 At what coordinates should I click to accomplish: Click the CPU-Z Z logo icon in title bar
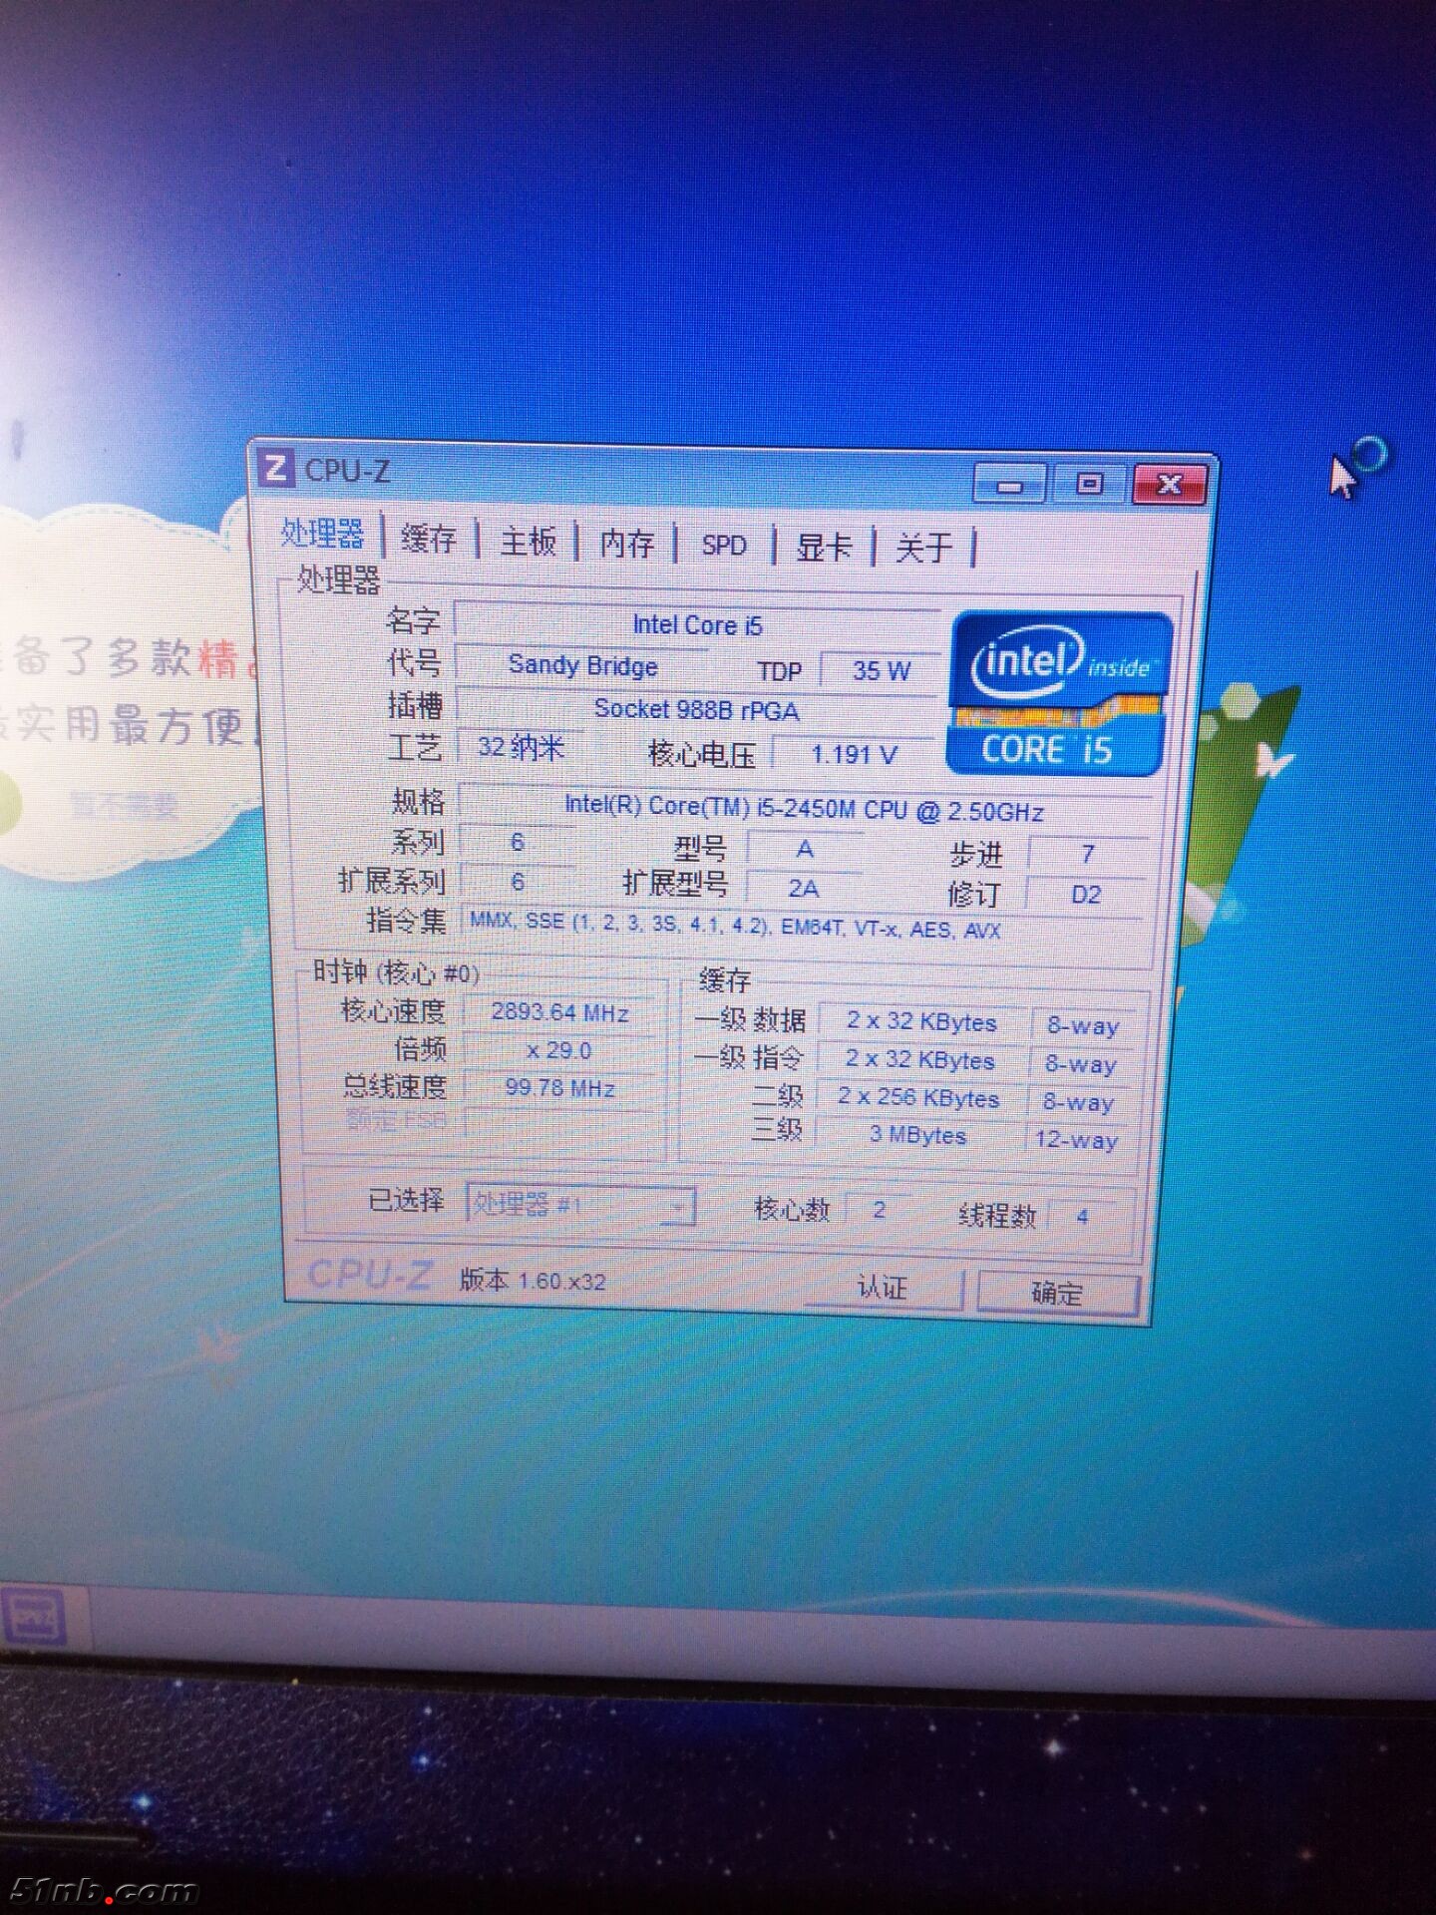click(276, 468)
